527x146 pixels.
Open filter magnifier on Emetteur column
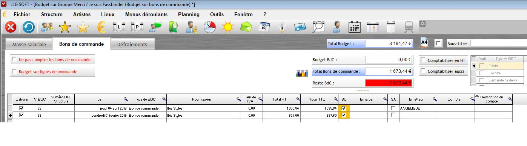tap(435, 99)
